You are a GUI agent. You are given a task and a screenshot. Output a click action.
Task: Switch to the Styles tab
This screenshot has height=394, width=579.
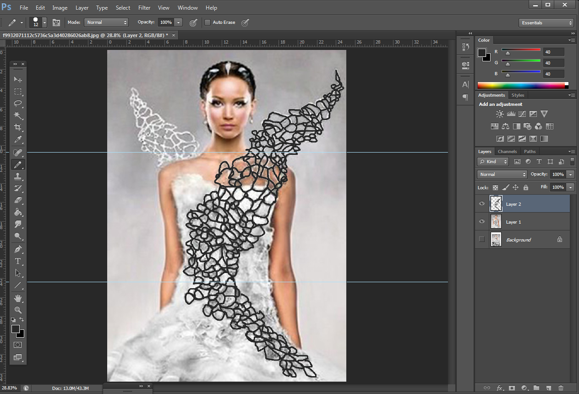point(518,95)
